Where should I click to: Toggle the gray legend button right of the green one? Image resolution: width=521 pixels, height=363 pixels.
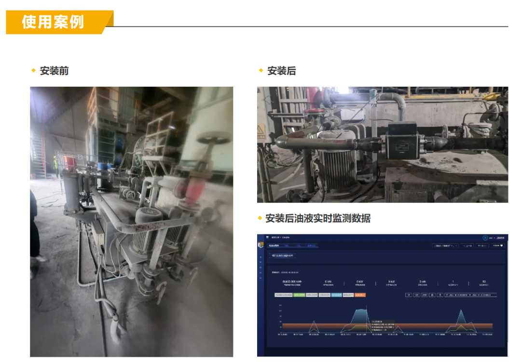coord(312,295)
